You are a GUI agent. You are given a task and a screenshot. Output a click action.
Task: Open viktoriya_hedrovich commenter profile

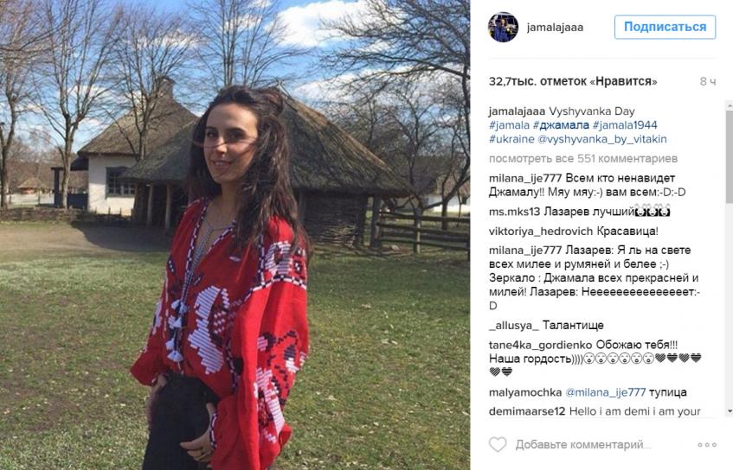(x=536, y=231)
